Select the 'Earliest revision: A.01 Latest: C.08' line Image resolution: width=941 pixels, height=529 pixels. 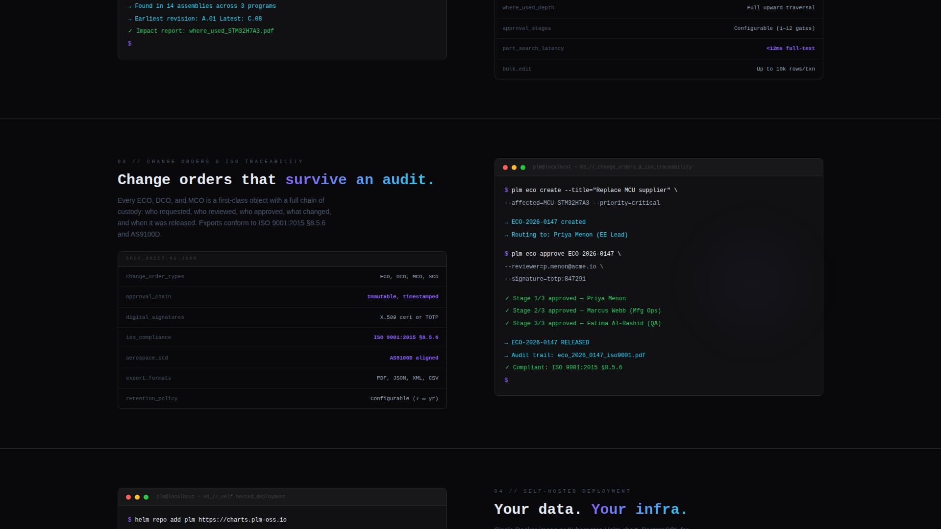tap(195, 19)
